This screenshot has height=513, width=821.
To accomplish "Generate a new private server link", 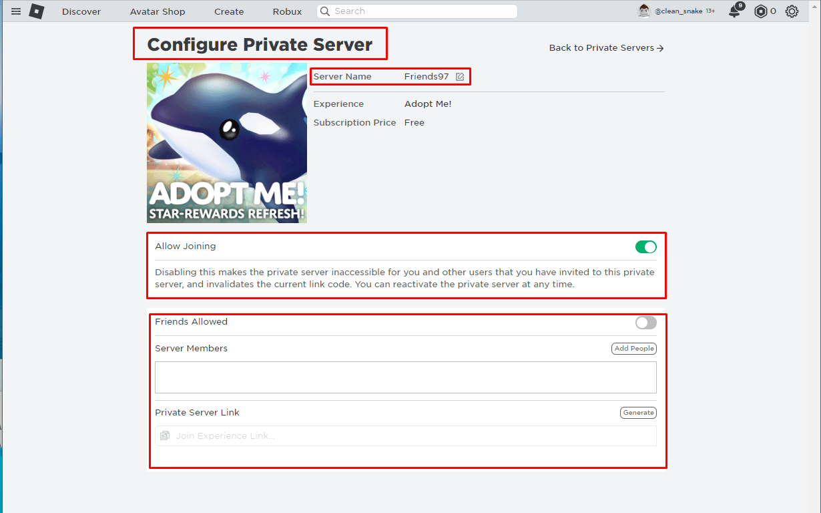I will click(x=638, y=412).
